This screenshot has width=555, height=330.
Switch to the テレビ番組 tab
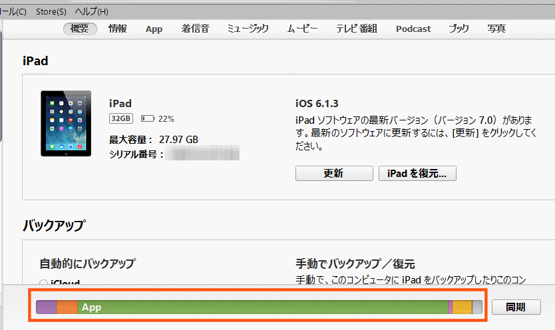(x=356, y=29)
